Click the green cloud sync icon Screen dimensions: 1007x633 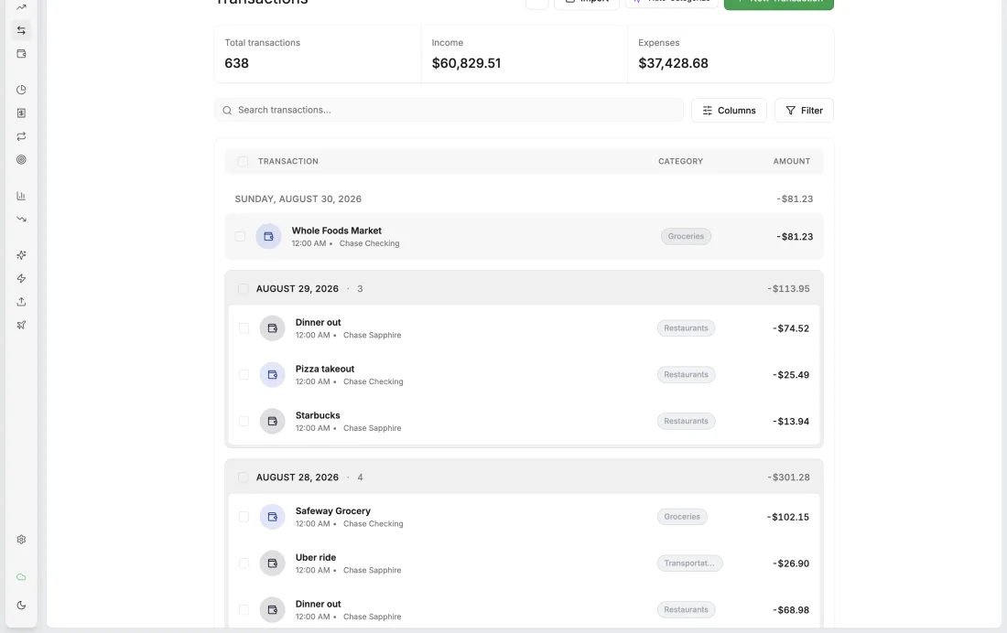pos(21,577)
